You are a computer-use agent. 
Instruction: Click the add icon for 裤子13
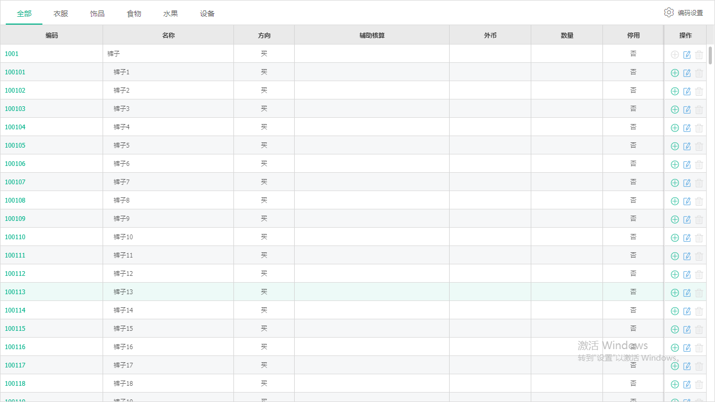pos(674,293)
